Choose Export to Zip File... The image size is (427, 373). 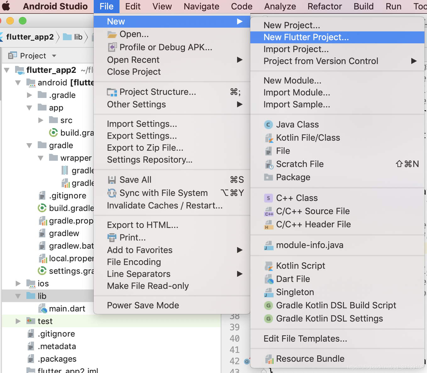[172, 148]
